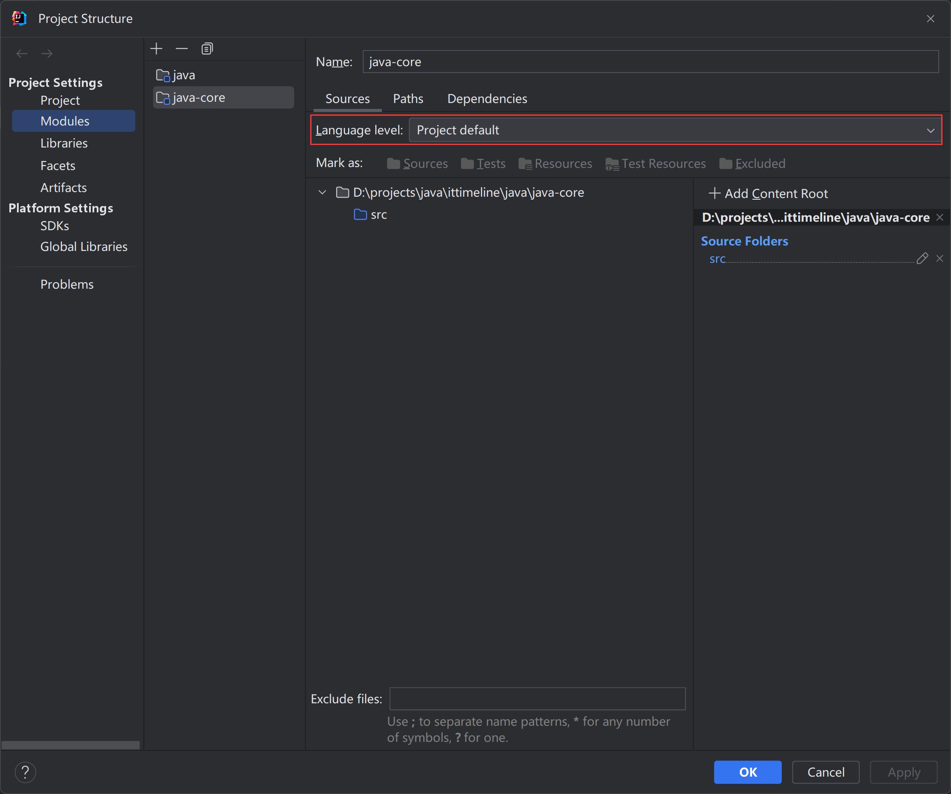Confirm with the OK button

click(x=748, y=772)
